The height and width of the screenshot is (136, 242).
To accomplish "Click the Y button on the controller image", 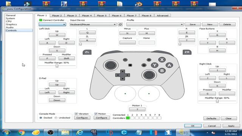I will [x=155, y=65].
